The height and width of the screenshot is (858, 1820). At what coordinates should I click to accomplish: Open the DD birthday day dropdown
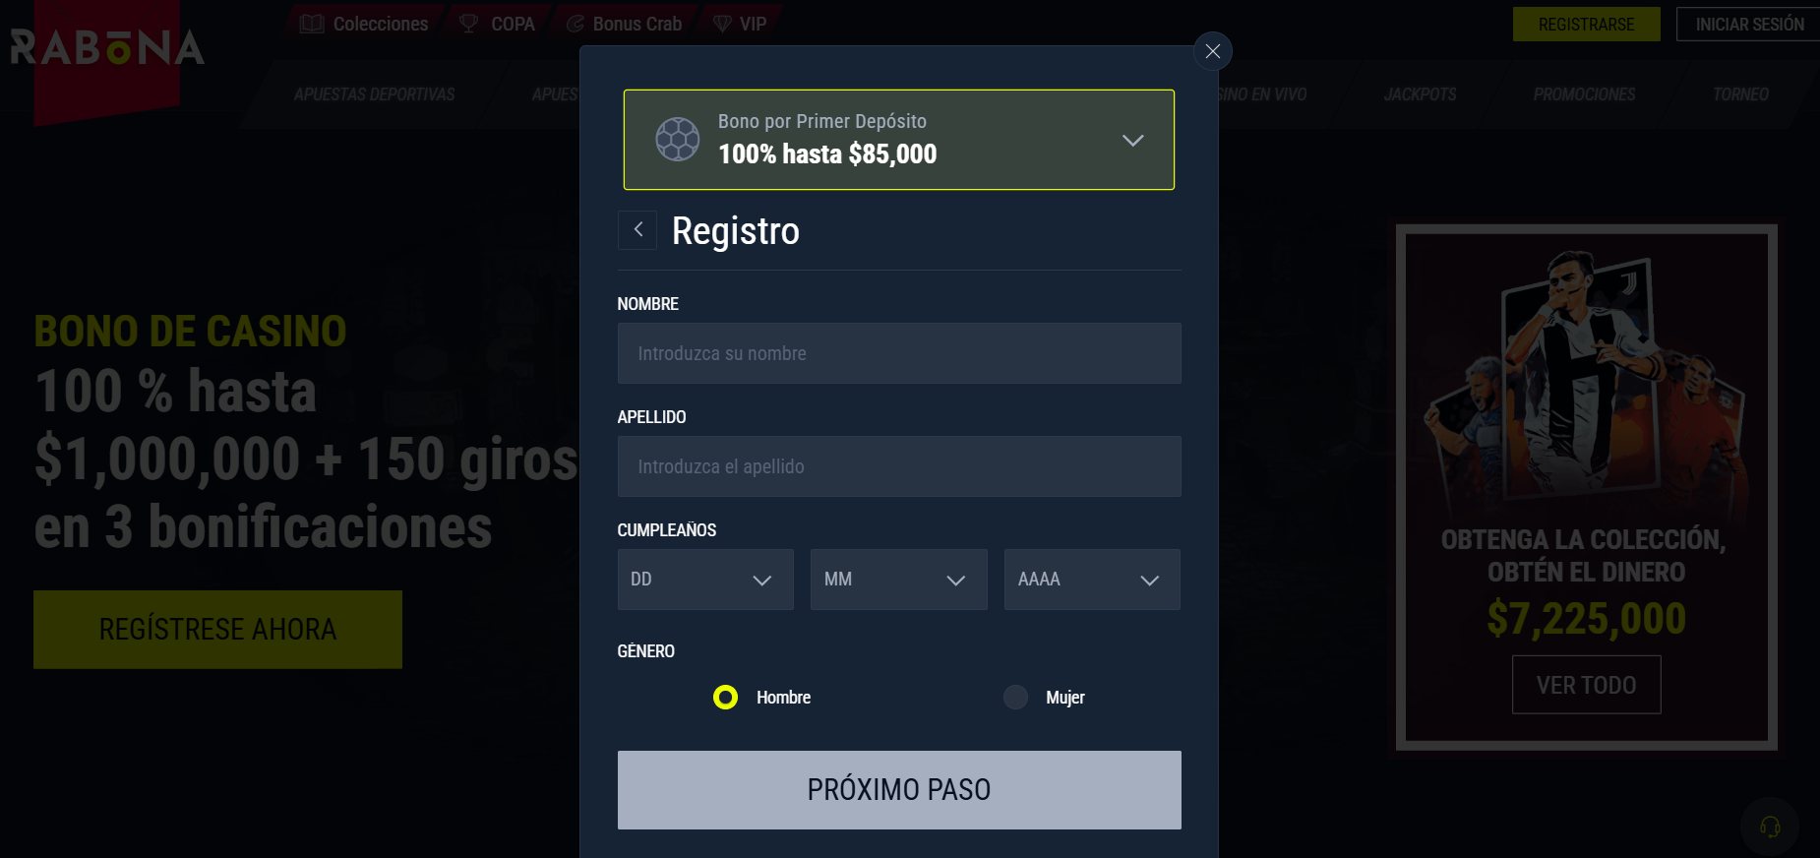pos(705,580)
